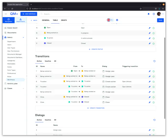Click the page vertical scrollbar
The width and height of the screenshot is (168, 138).
click(165, 78)
